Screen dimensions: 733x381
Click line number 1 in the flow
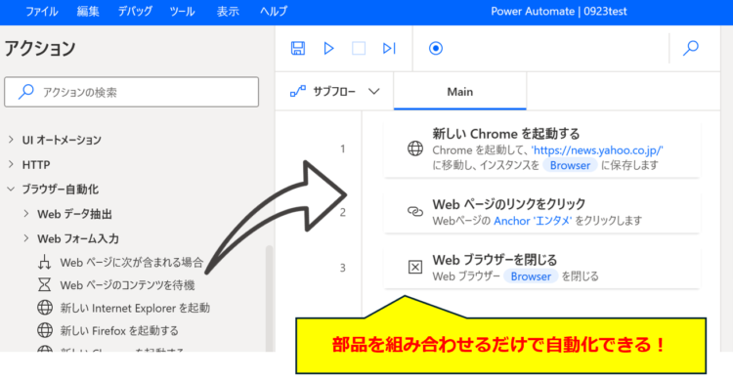(x=343, y=148)
